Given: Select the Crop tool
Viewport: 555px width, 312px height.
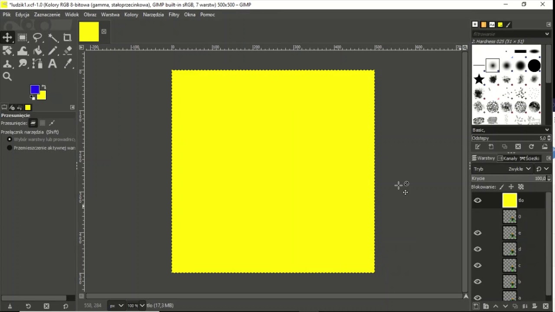Looking at the screenshot, I should tap(68, 37).
